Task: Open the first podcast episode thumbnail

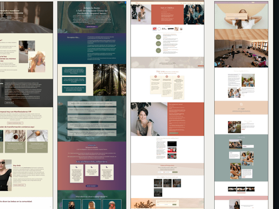Action: (158, 183)
